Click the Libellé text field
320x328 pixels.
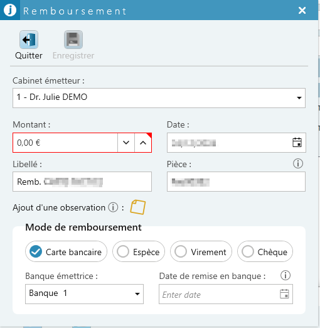click(x=82, y=182)
